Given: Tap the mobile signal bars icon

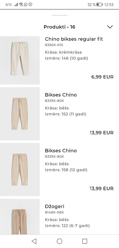Looking at the screenshot, I should [x=16, y=5].
